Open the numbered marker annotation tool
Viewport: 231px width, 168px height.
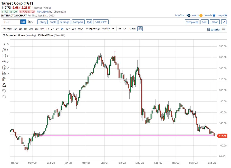[x=4, y=68]
